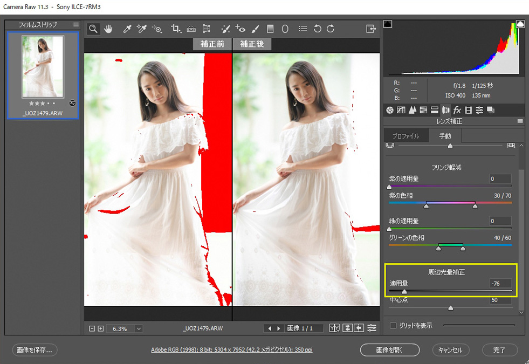
Task: Select the Red Eye Removal tool
Action: pyautogui.click(x=241, y=29)
